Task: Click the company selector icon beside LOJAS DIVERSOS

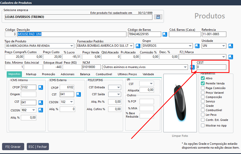Action: coord(158,17)
